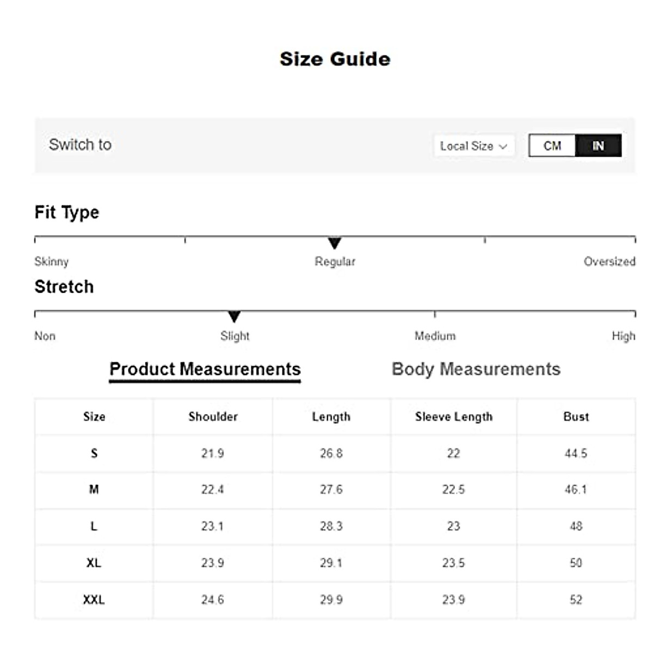Select the Size column header
This screenshot has height=653, width=653.
[x=94, y=417]
